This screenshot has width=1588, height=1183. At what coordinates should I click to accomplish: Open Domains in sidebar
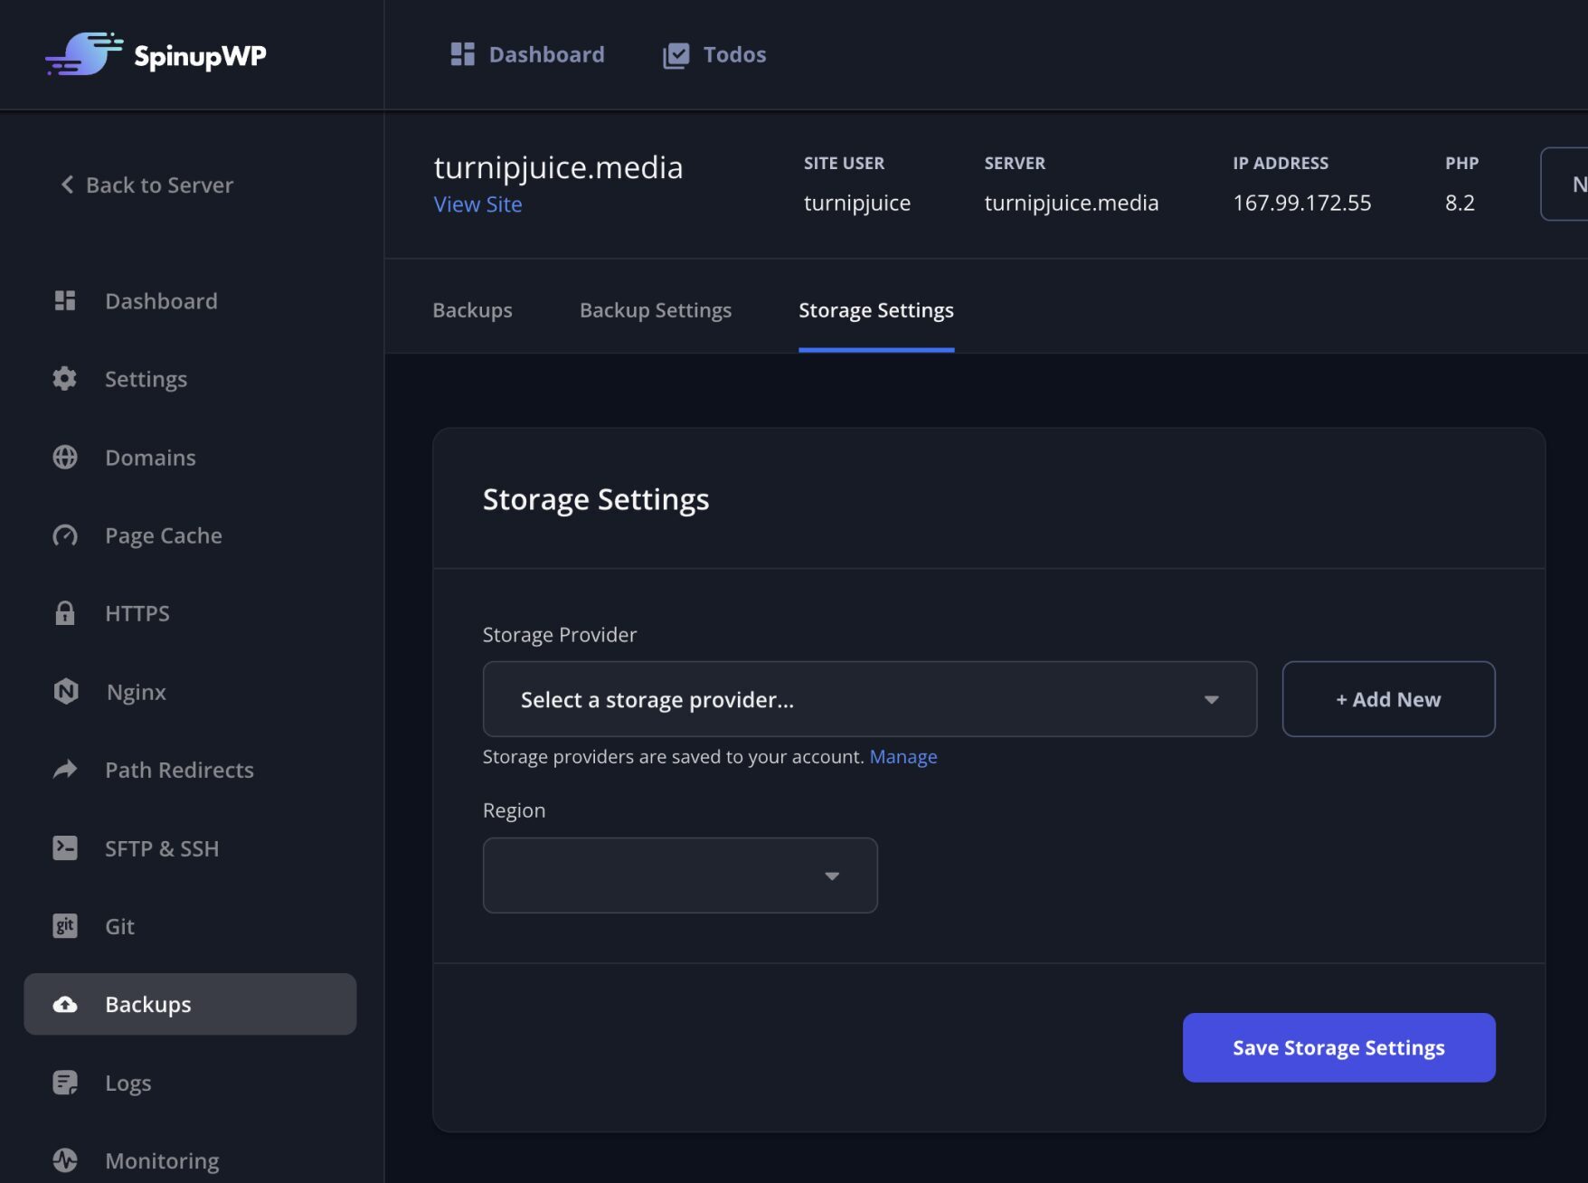(x=190, y=457)
